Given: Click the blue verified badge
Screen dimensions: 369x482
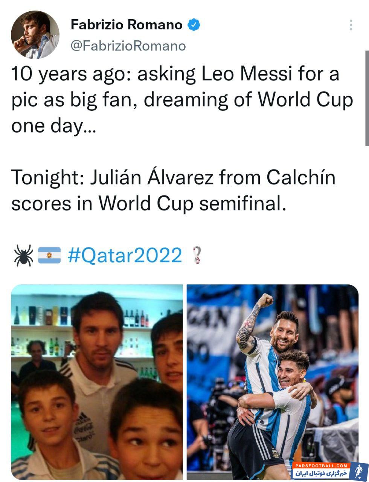Looking at the screenshot, I should tap(194, 25).
